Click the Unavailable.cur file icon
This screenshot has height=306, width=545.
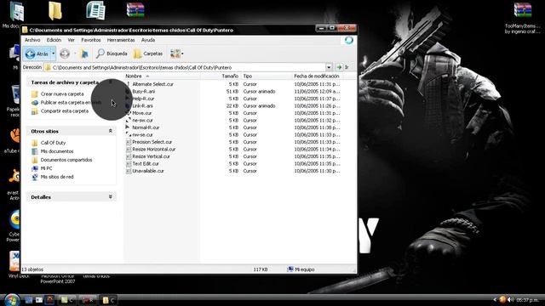click(x=129, y=171)
